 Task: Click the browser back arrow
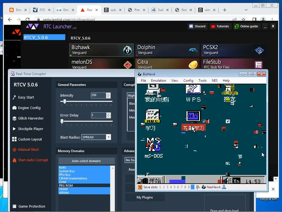pyautogui.click(x=10, y=20)
